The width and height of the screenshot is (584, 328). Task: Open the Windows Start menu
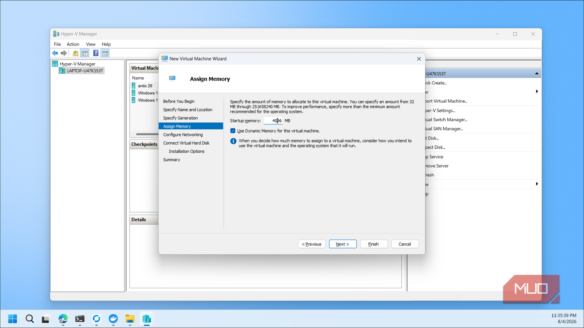pyautogui.click(x=12, y=319)
